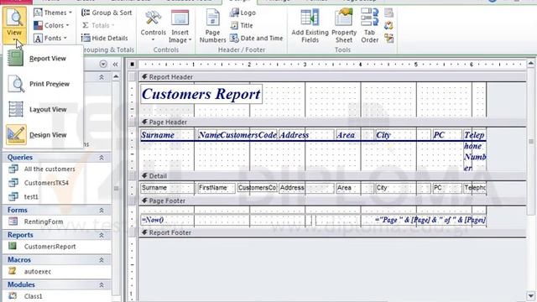
Task: Insert Date and Time
Action: [x=257, y=38]
